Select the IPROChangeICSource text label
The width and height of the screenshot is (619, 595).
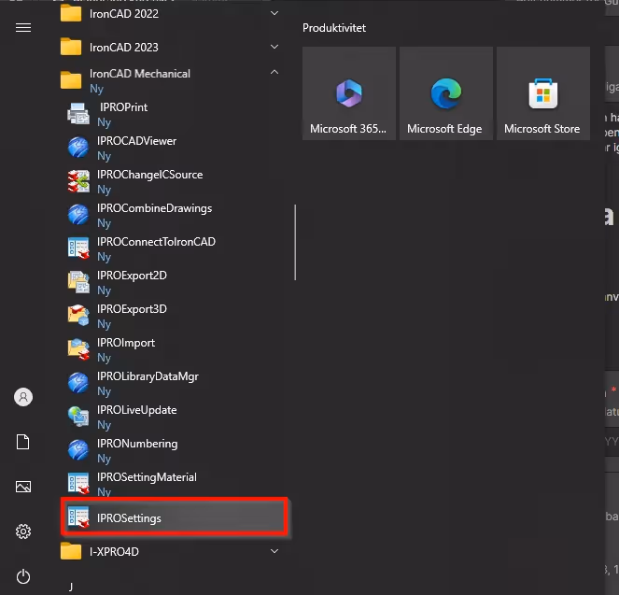[x=150, y=175]
